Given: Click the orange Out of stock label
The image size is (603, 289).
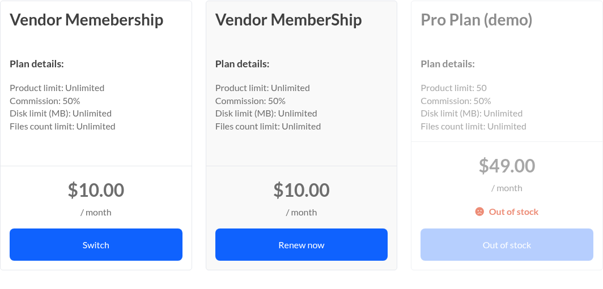Looking at the screenshot, I should pyautogui.click(x=513, y=212).
